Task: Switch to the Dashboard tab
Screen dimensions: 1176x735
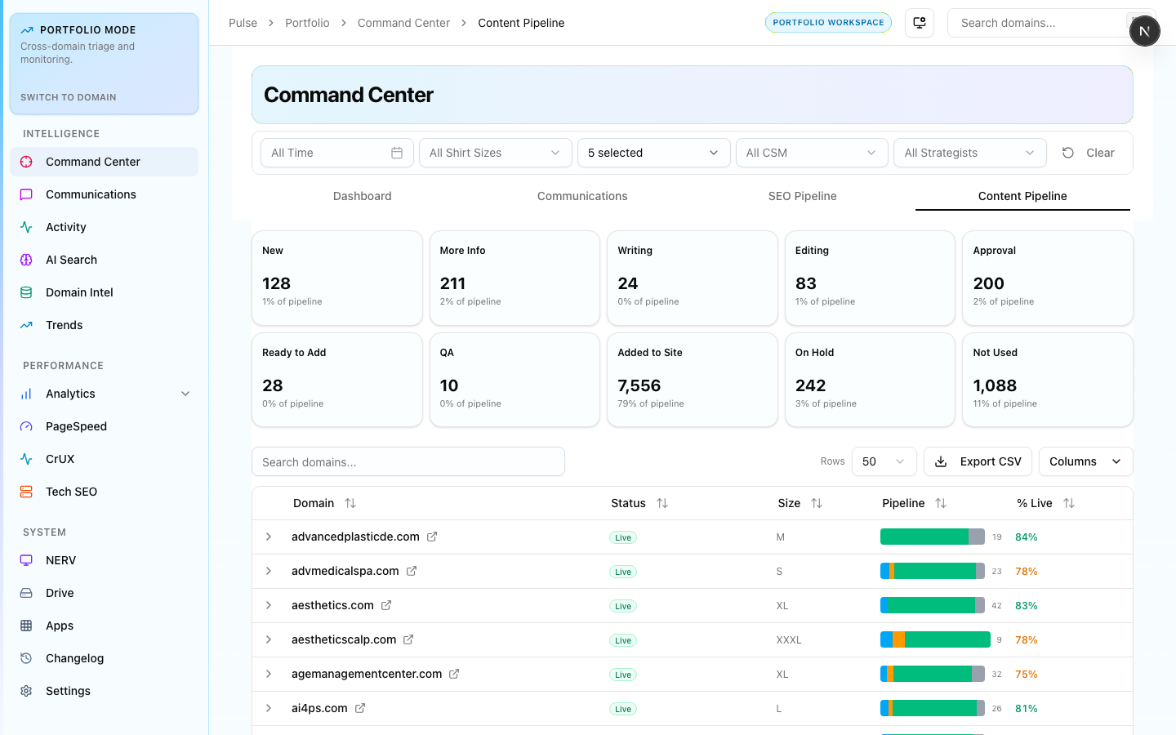Action: 362,196
